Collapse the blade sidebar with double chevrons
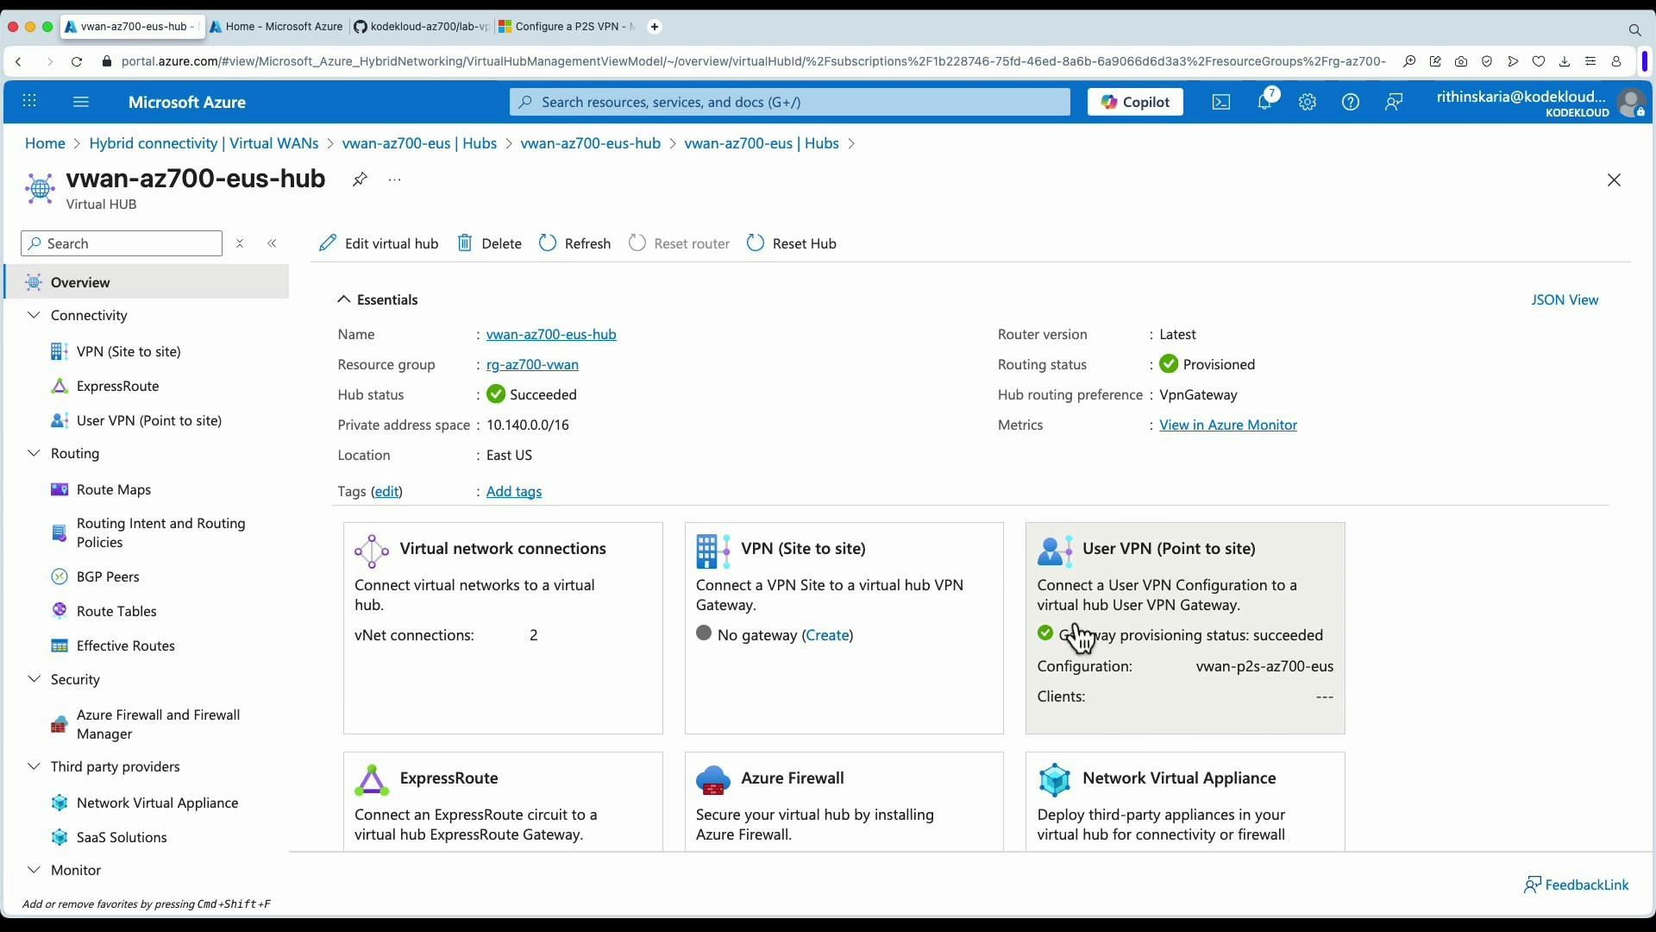This screenshot has width=1656, height=932. click(x=273, y=243)
